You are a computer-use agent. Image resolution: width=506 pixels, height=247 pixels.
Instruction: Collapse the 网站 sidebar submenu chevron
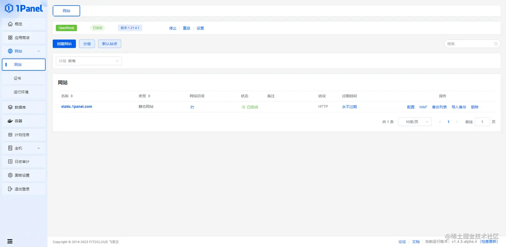click(x=39, y=51)
